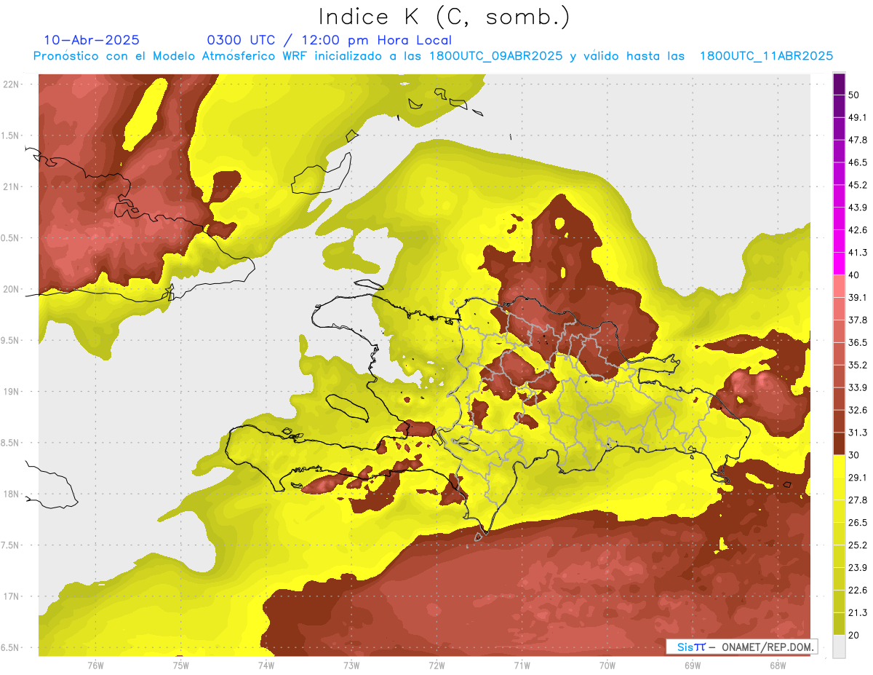Click the colorbar value "43.9"
This screenshot has height=675, width=873.
858,208
